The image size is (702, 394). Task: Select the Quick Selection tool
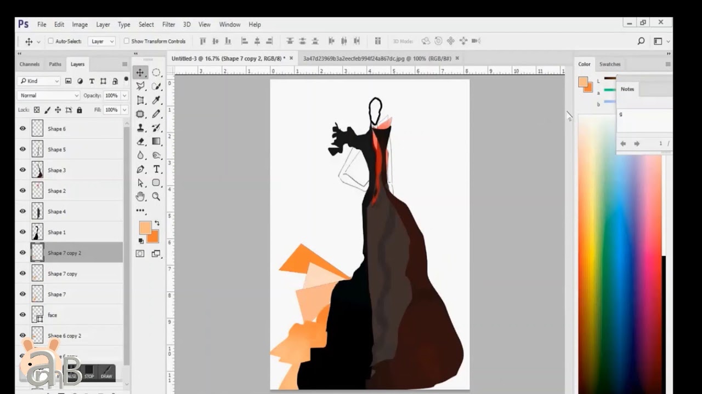pos(156,86)
